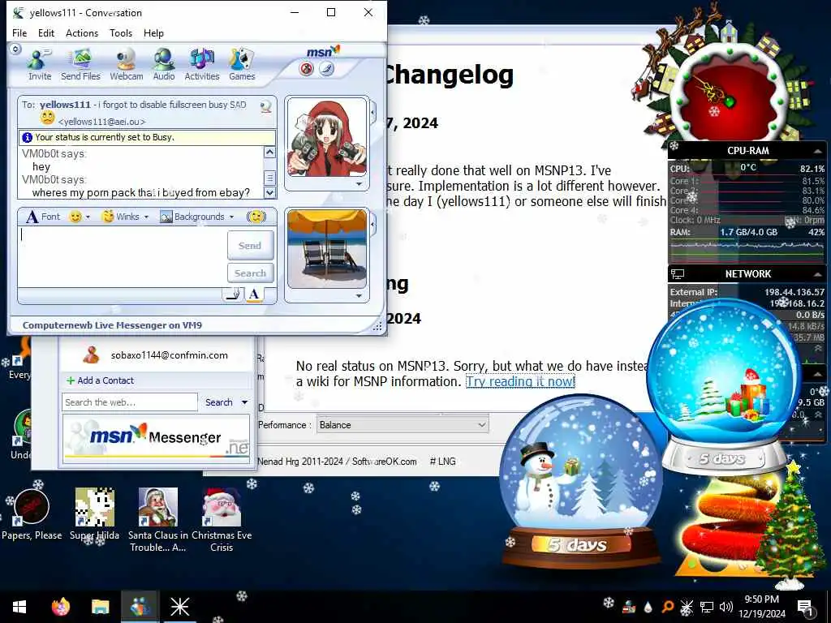Viewport: 831px width, 623px height.
Task: Launch the Games icon
Action: 242,65
